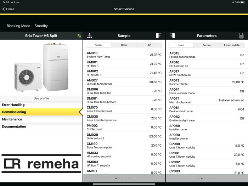Edit AP016 CH function on parameter

pos(207,64)
